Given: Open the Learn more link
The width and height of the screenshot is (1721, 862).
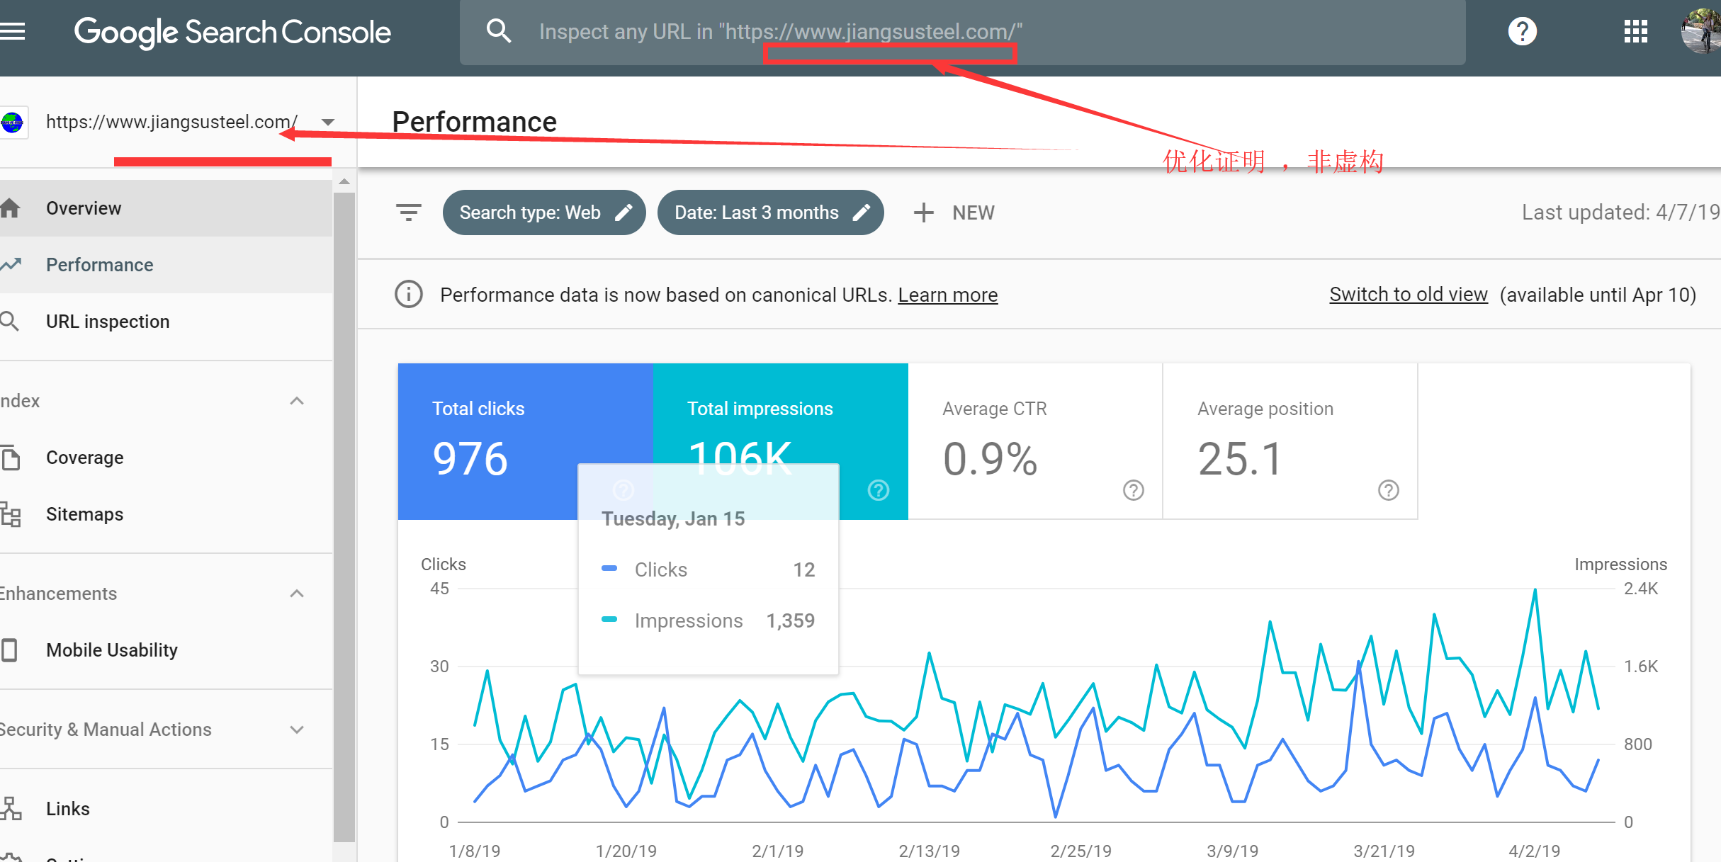Looking at the screenshot, I should 948,295.
